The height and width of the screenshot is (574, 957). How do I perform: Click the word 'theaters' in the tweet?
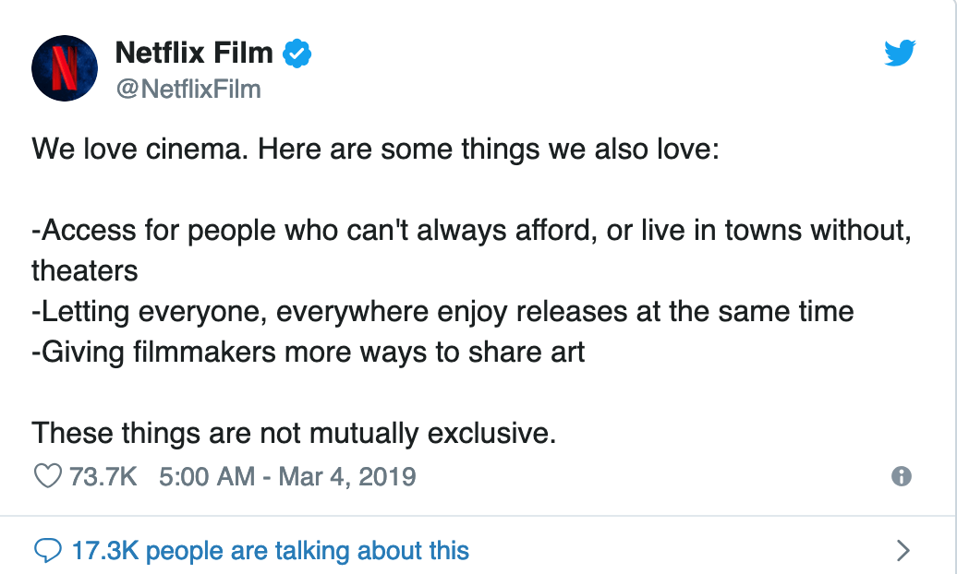coord(85,270)
